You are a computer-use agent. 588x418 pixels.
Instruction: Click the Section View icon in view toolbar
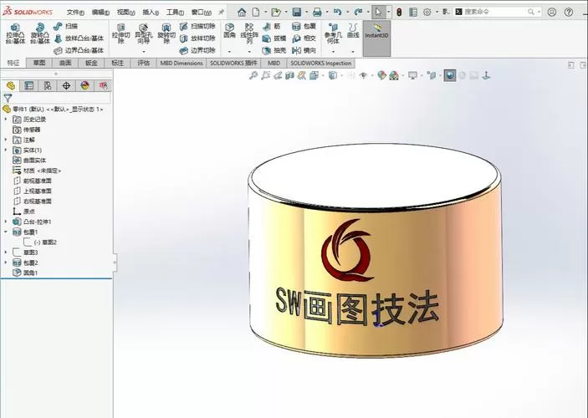(x=289, y=76)
